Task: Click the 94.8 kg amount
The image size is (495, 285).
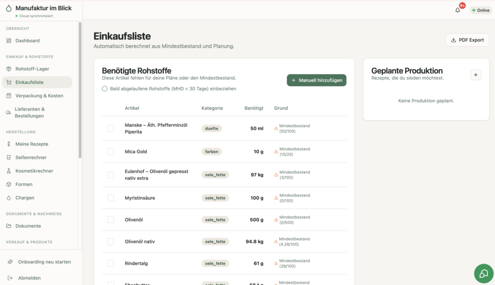Action: [x=254, y=242]
